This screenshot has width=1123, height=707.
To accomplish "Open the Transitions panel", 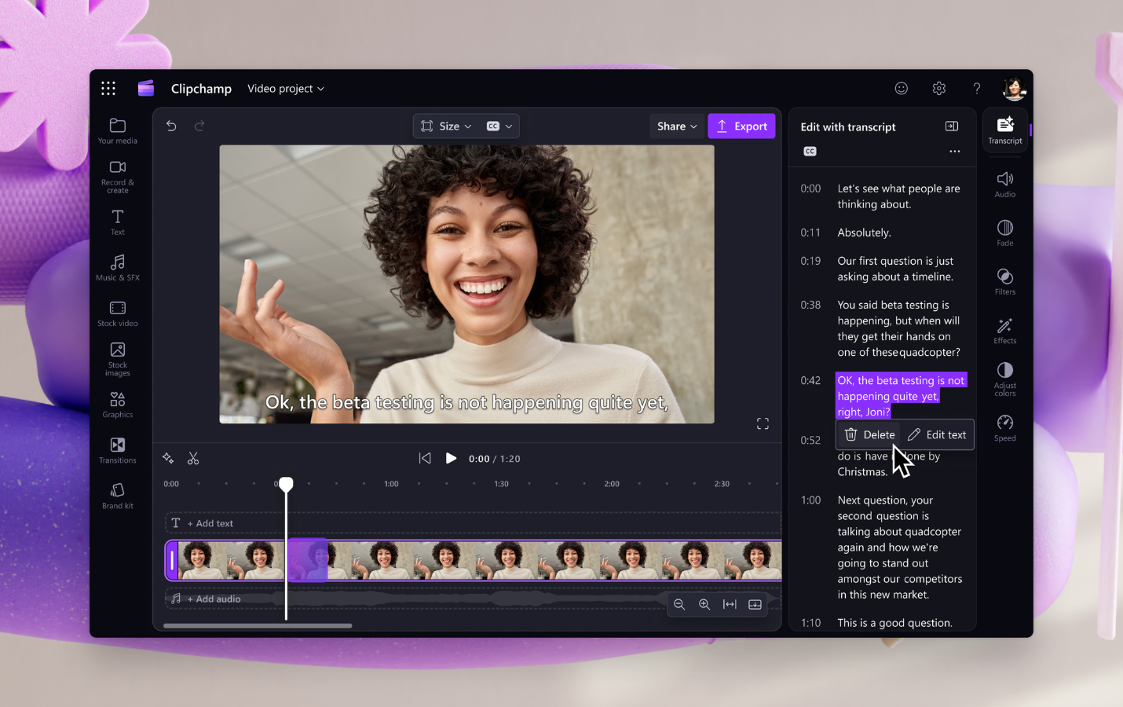I will click(118, 450).
